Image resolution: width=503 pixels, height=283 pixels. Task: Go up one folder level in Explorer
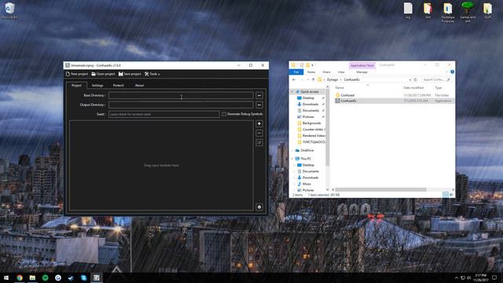click(x=313, y=79)
